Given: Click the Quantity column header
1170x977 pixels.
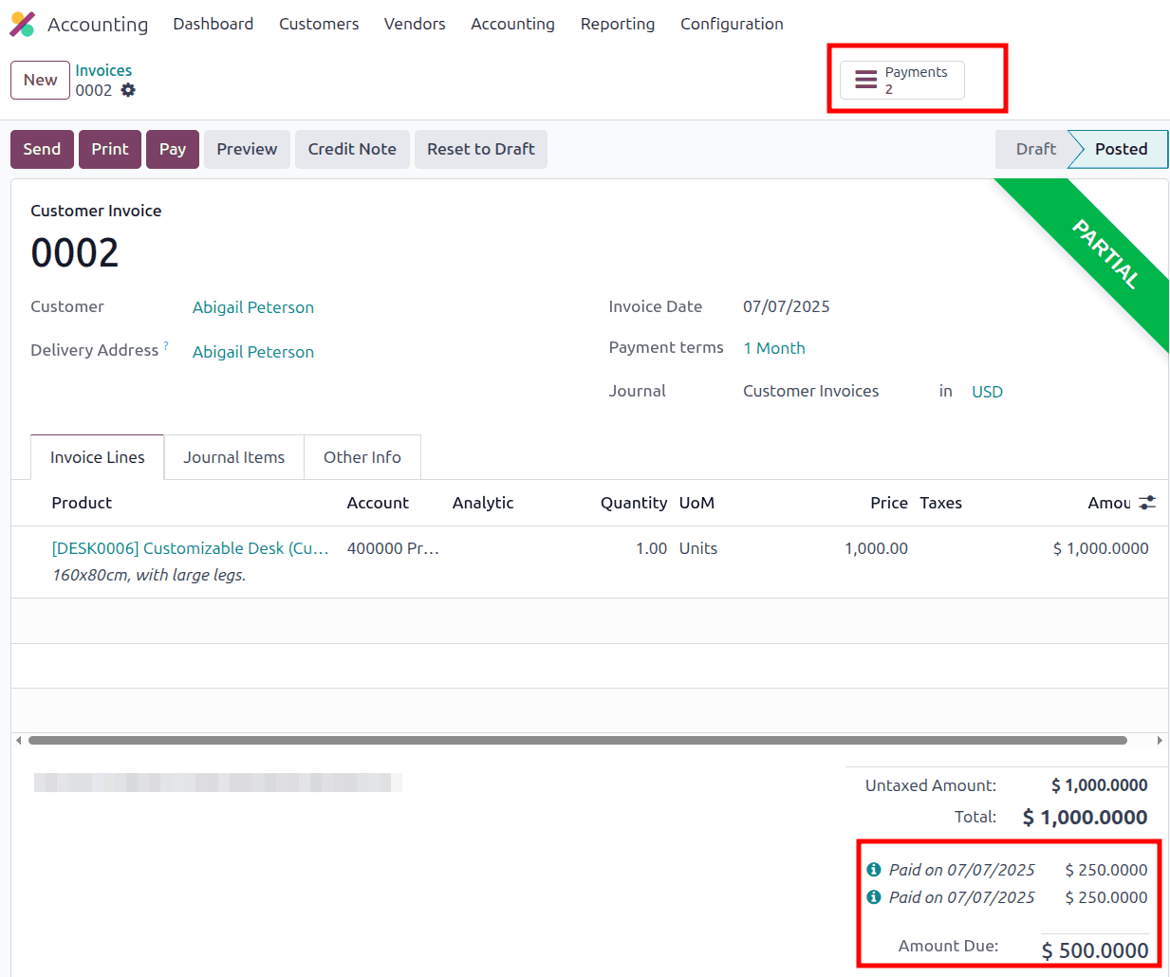Looking at the screenshot, I should [634, 503].
